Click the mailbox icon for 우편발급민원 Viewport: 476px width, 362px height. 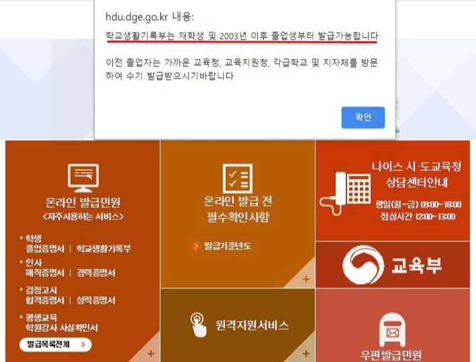(392, 330)
